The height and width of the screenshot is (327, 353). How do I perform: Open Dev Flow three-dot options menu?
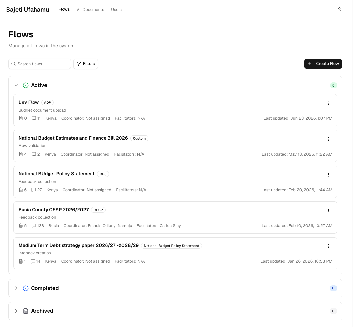tap(328, 103)
